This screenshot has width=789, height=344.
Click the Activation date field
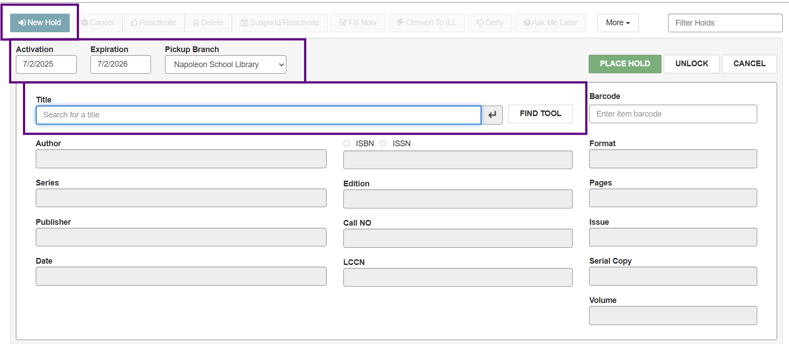coord(46,64)
